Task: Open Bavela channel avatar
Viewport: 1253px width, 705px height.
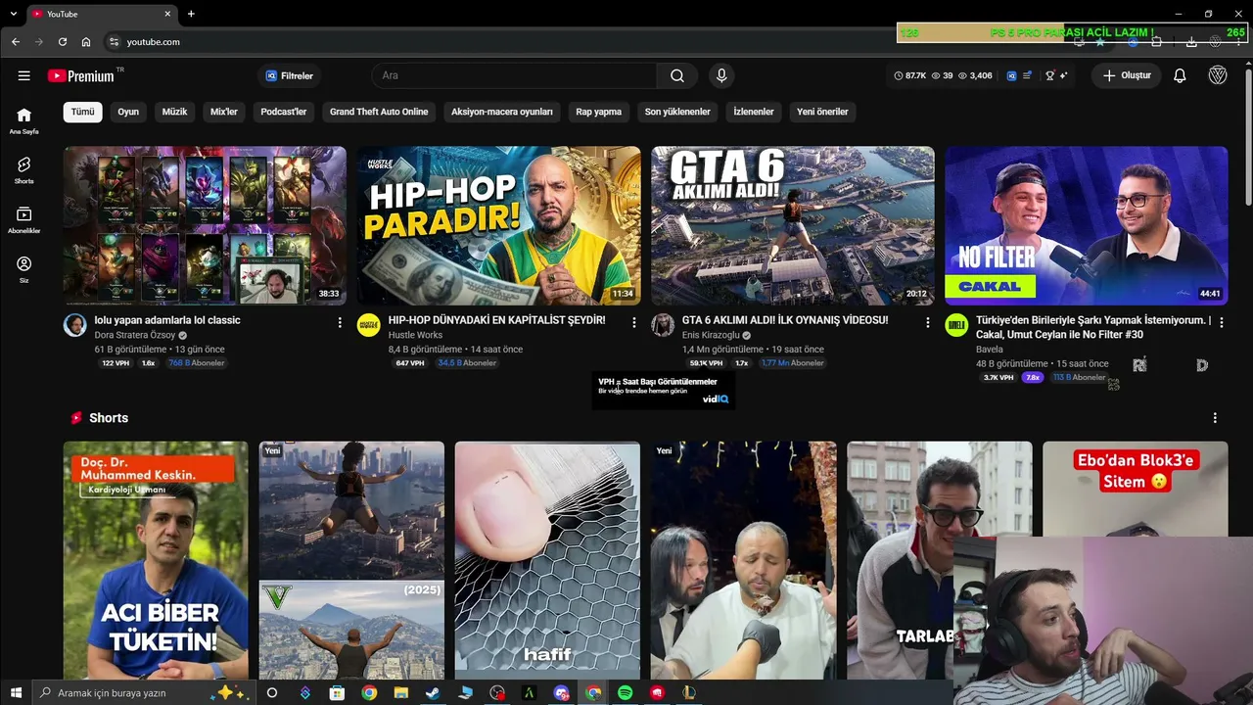Action: tap(956, 325)
